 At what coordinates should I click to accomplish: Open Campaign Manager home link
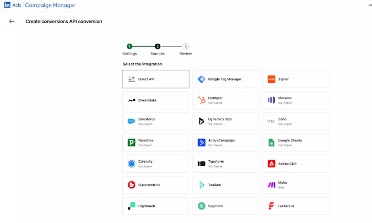click(50, 5)
